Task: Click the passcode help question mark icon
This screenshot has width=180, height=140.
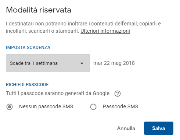Action: (x=118, y=94)
